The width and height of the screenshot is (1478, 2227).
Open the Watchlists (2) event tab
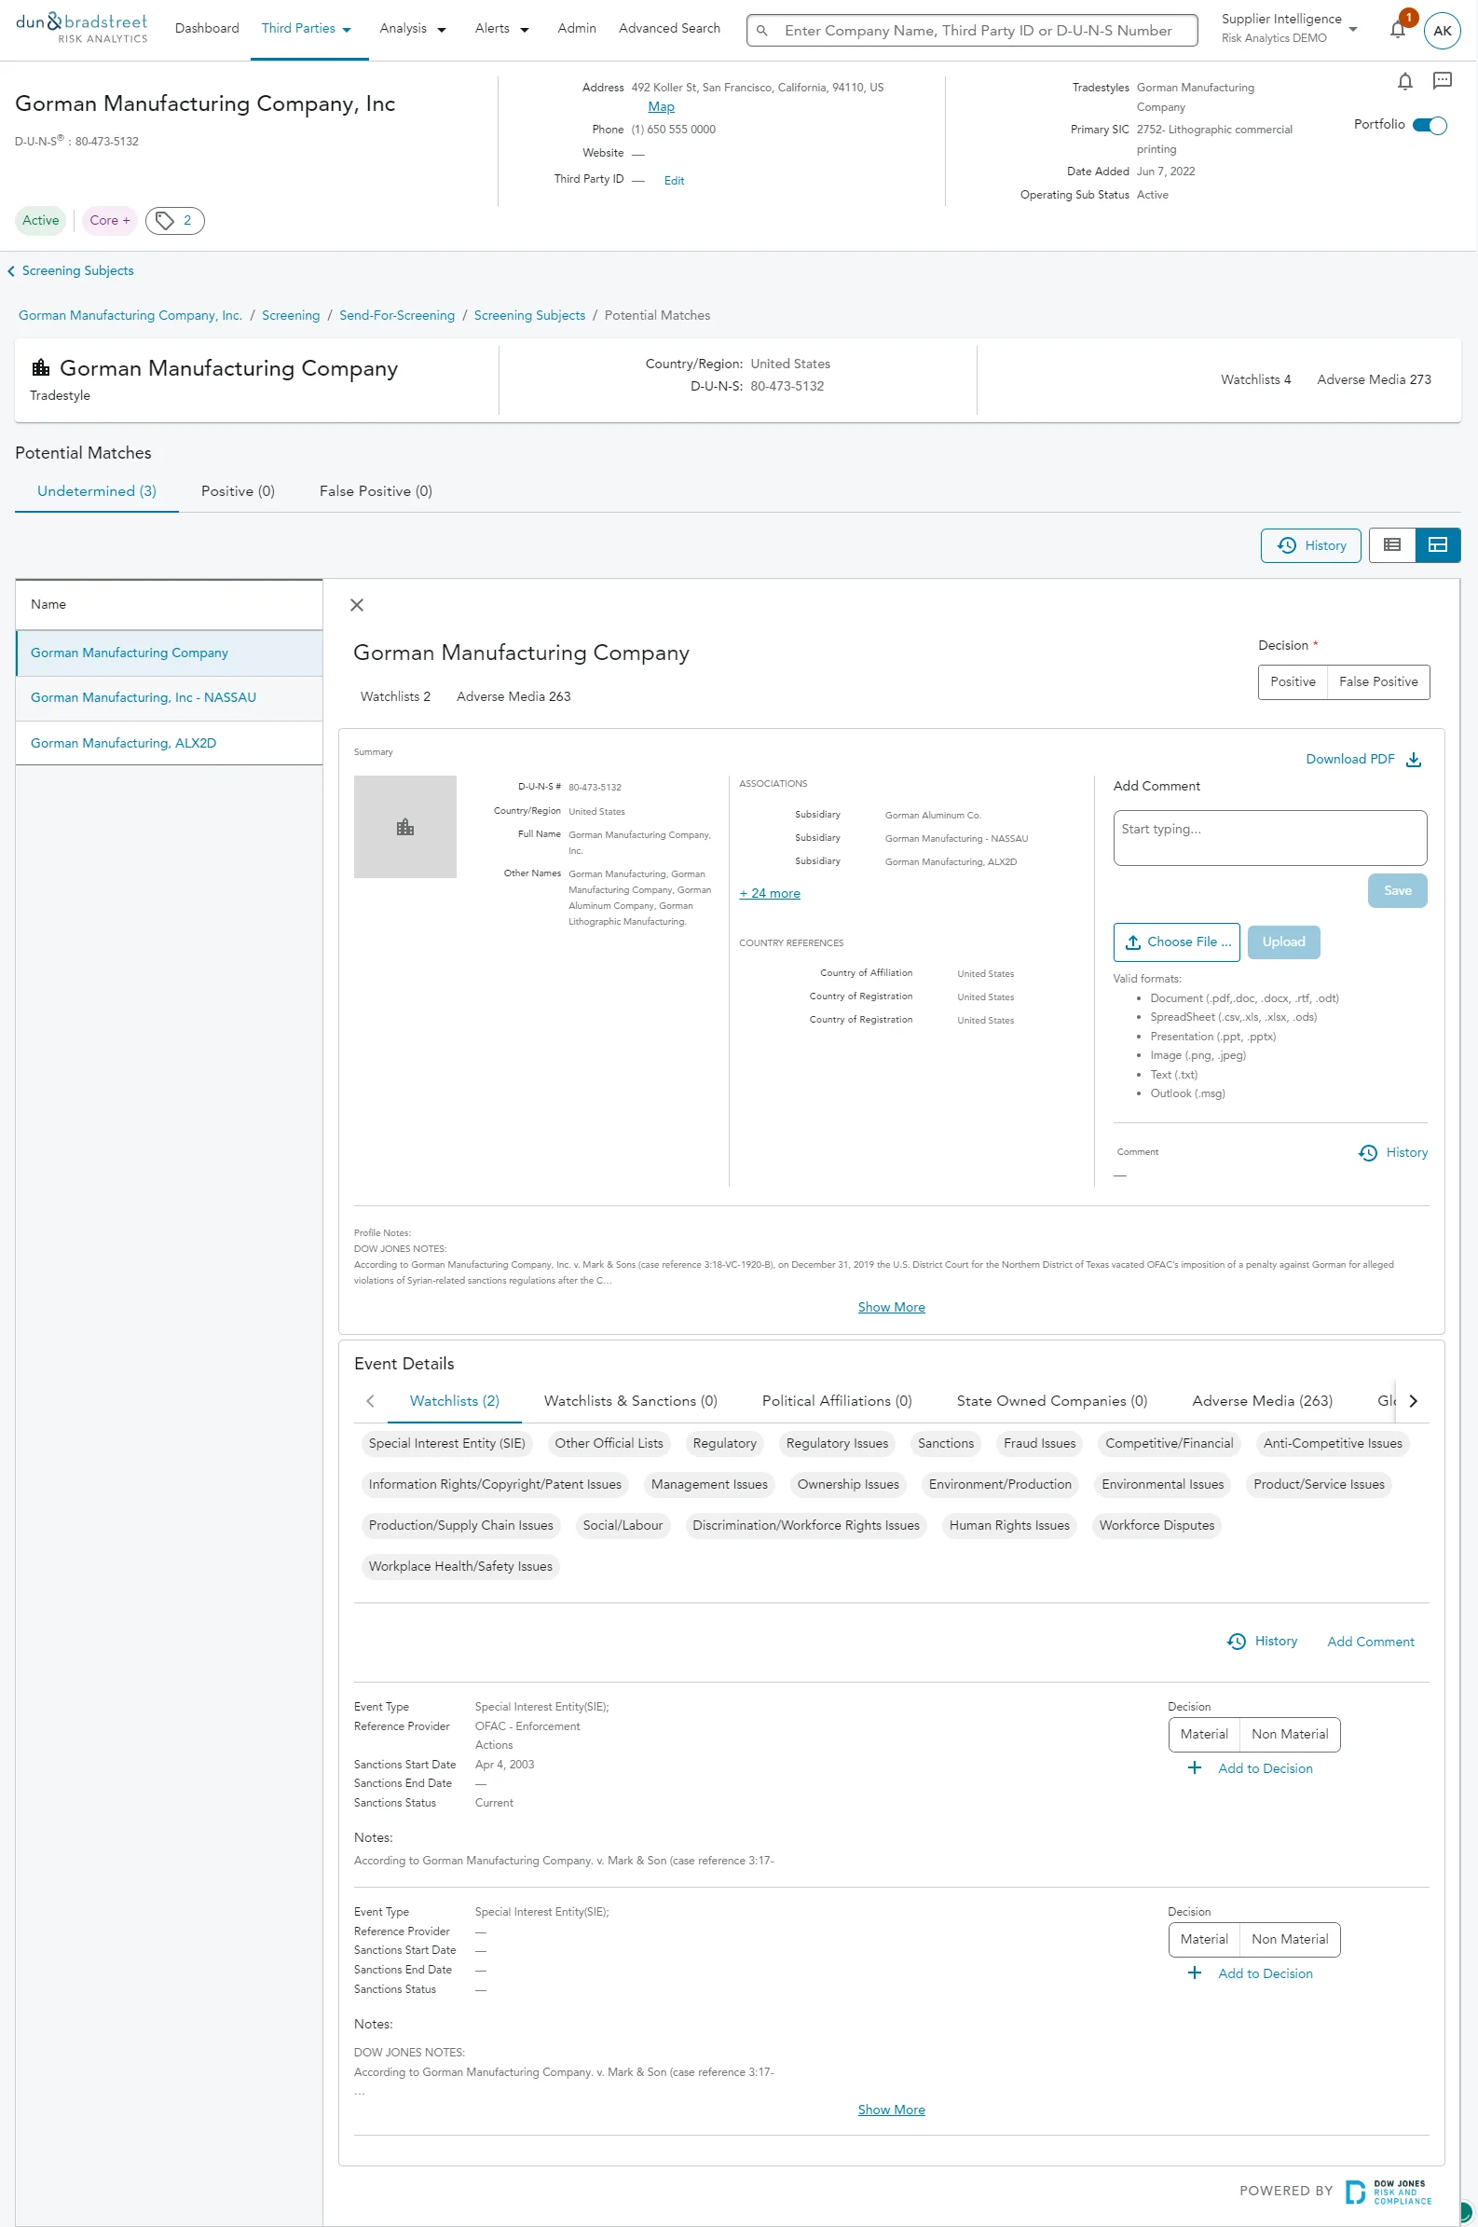(x=455, y=1401)
